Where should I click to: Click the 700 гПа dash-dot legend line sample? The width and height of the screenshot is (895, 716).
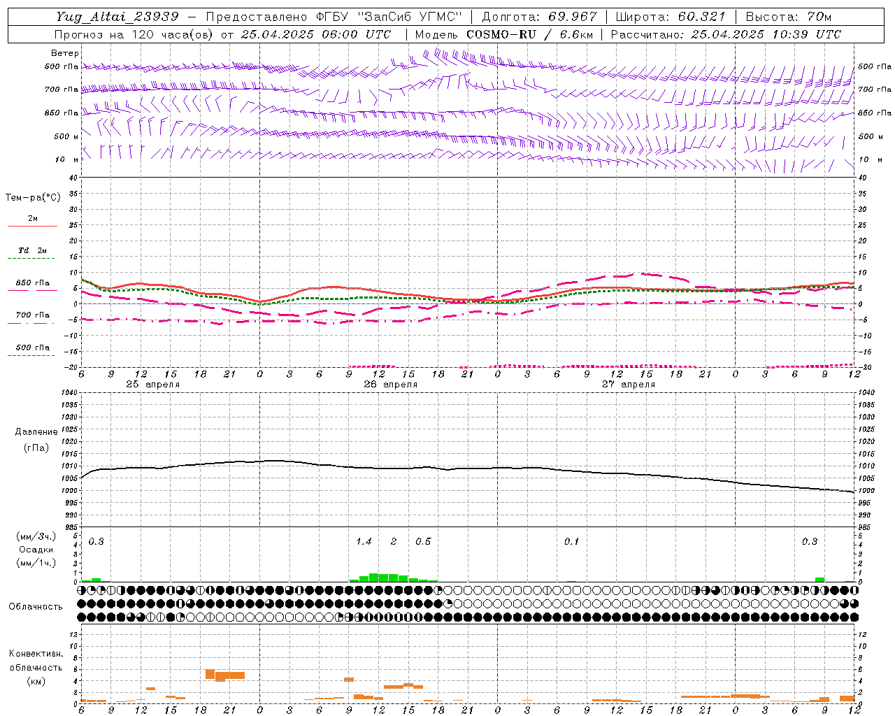click(32, 322)
